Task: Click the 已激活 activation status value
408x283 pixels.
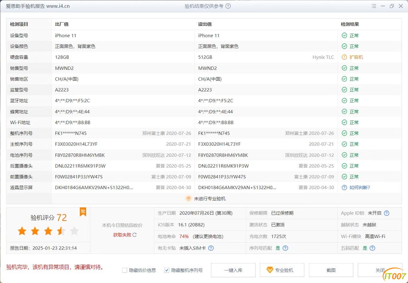Action: 278,225
